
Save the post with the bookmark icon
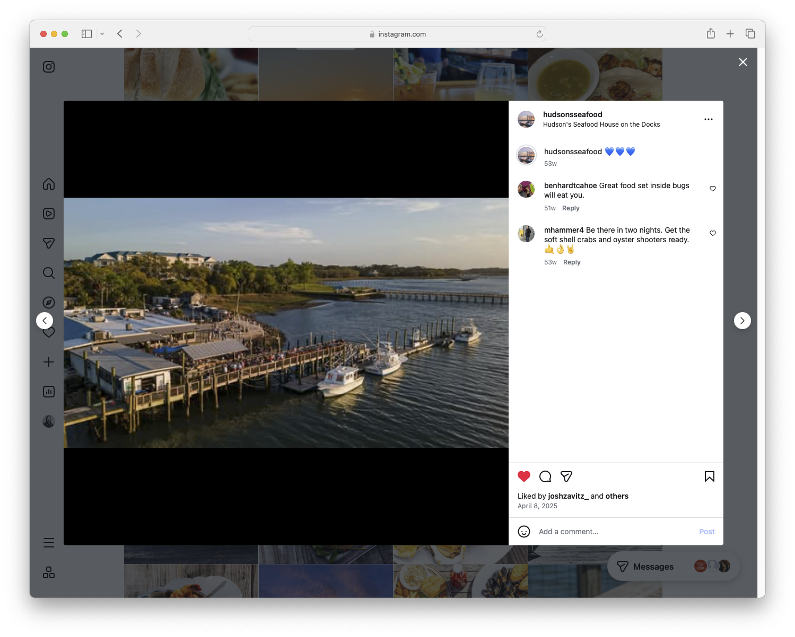pyautogui.click(x=709, y=476)
